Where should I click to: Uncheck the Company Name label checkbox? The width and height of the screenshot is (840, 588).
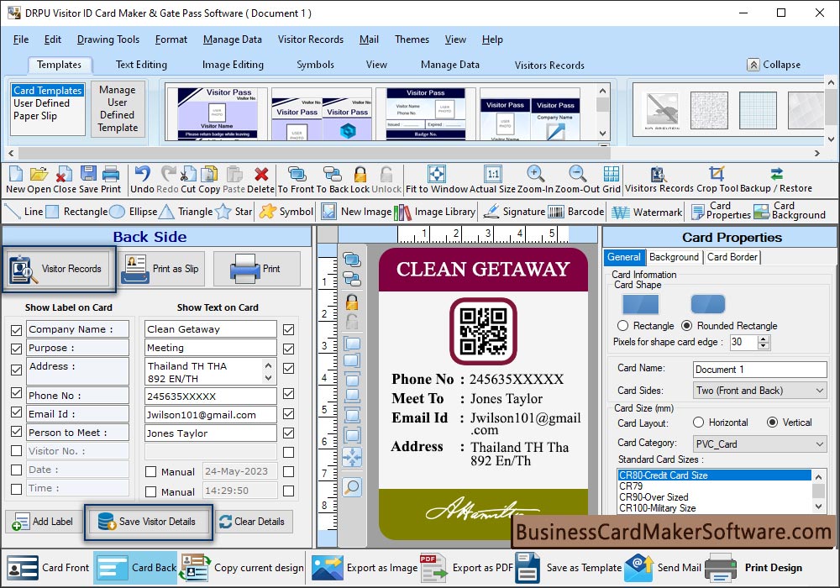coord(17,330)
